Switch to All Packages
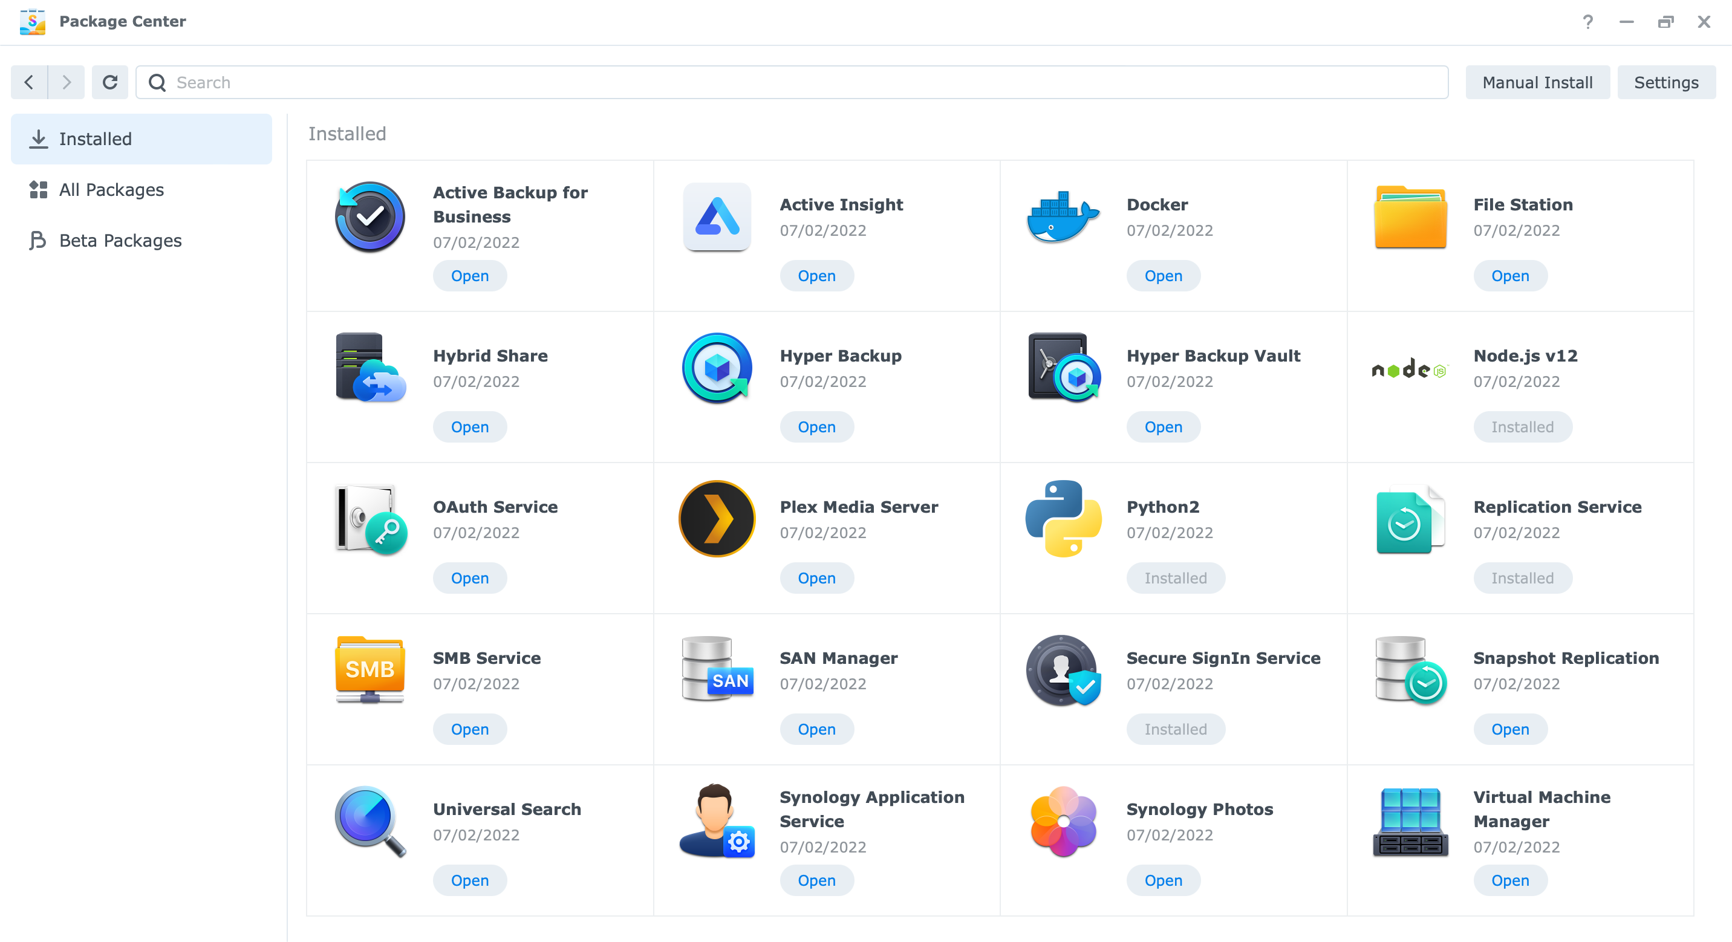Screen dimensions: 1732x942 [141, 190]
